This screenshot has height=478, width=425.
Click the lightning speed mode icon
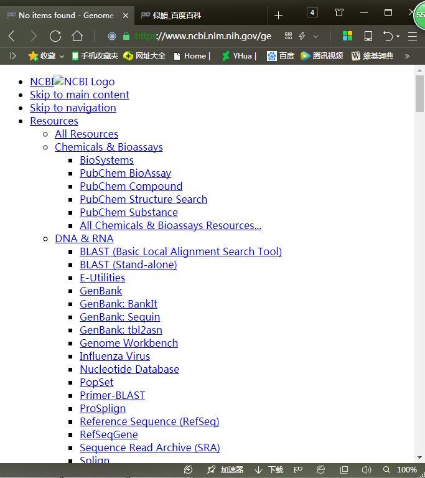(302, 36)
